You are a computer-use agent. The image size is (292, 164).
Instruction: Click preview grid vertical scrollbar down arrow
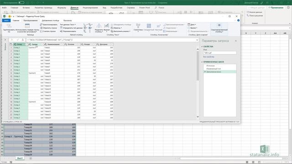[198, 117]
